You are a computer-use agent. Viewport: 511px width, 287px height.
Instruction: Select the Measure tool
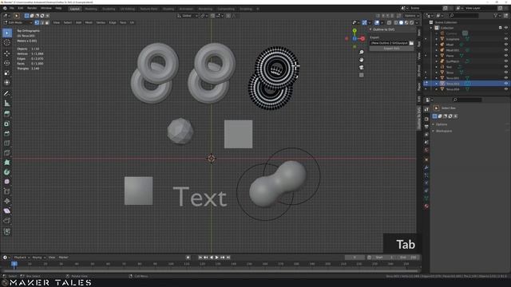tap(7, 103)
